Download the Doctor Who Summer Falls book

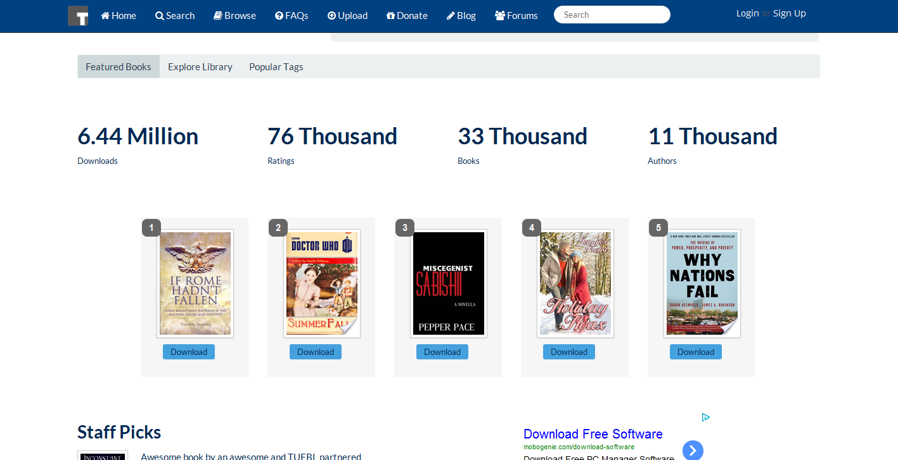coord(316,352)
